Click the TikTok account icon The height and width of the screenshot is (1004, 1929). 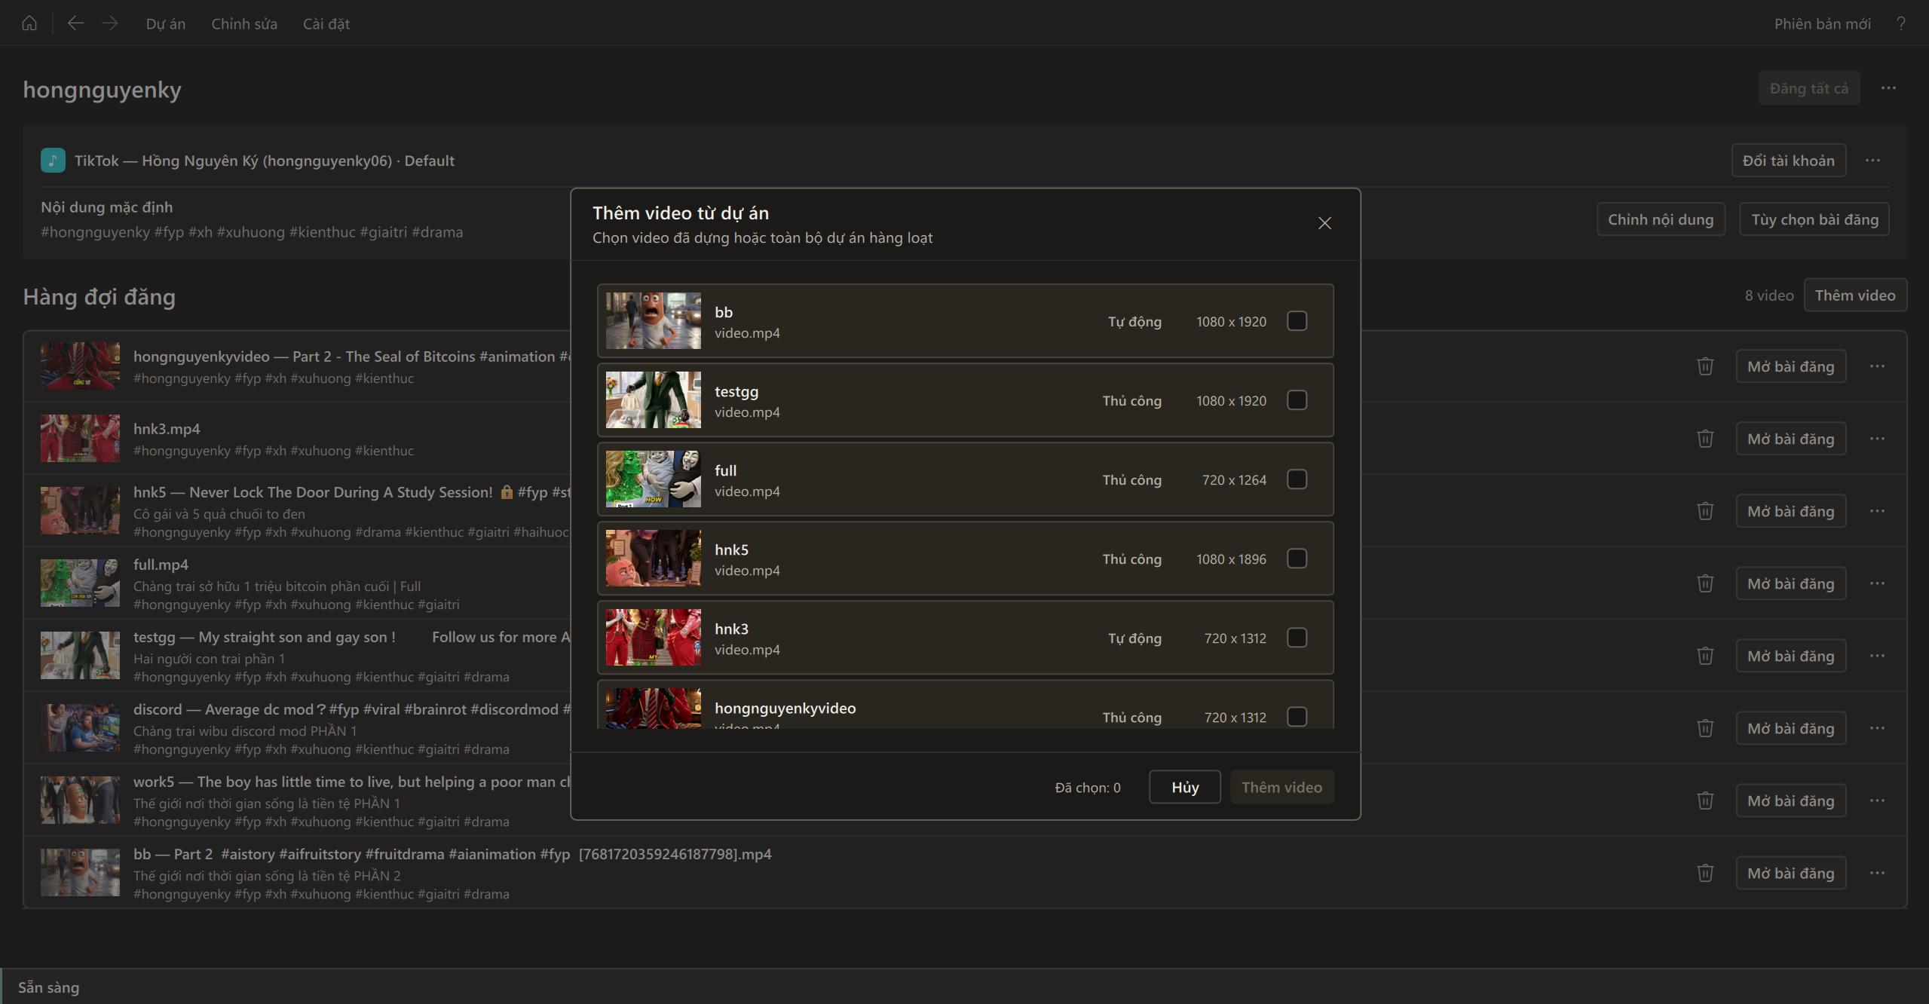pyautogui.click(x=53, y=161)
